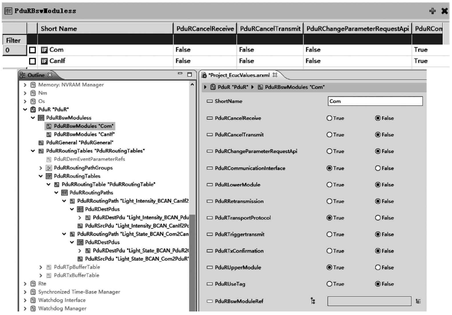The height and width of the screenshot is (315, 452).
Task: Expand PduRDestPdu "Light_Intensity_BCAN_Pdu" node
Action: (80, 218)
